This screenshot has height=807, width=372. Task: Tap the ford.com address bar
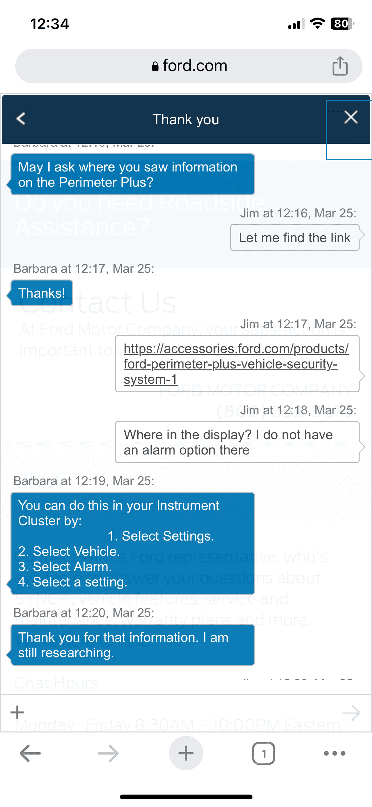click(x=189, y=66)
